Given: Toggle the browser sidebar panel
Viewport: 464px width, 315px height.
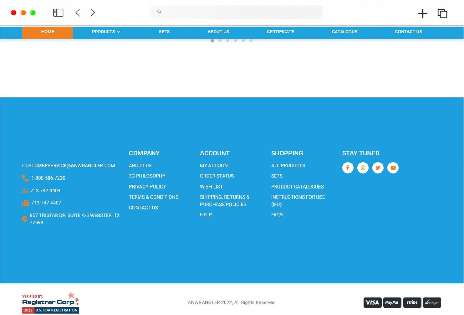Looking at the screenshot, I should point(58,13).
